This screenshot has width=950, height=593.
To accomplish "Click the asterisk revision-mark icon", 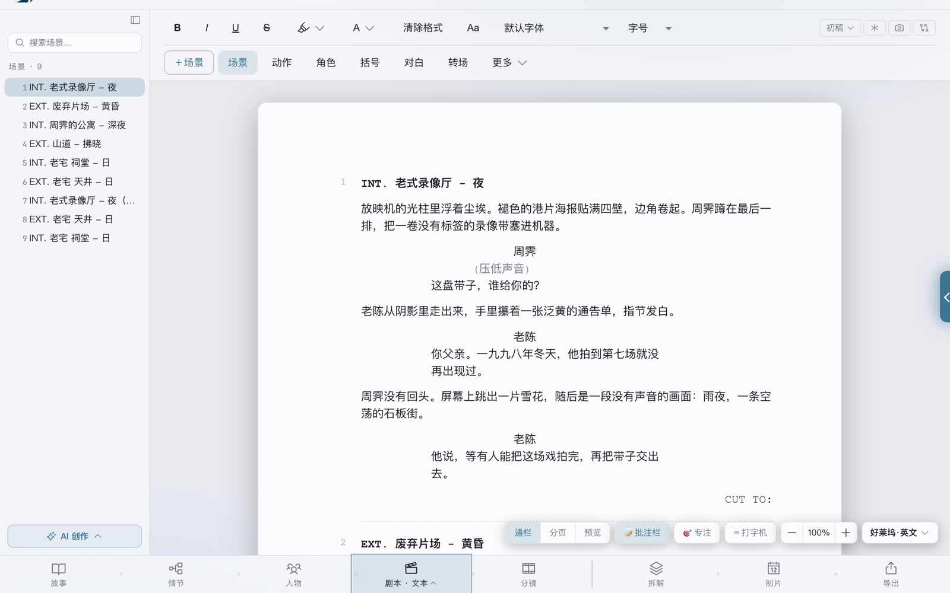I will click(875, 28).
